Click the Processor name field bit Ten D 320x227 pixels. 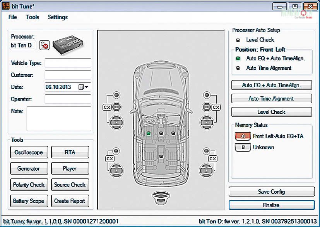[x=23, y=45]
